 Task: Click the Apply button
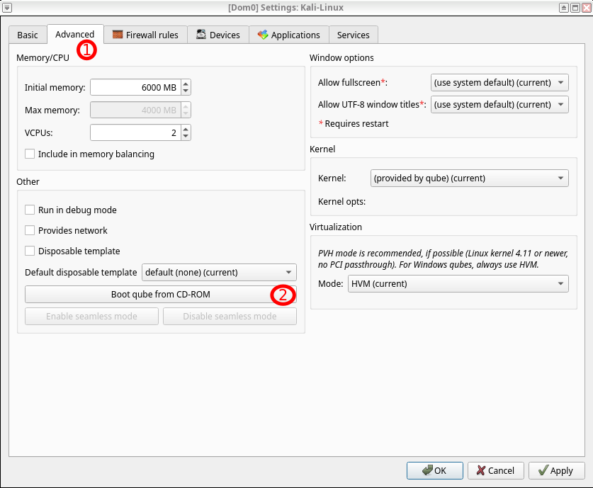pos(556,470)
